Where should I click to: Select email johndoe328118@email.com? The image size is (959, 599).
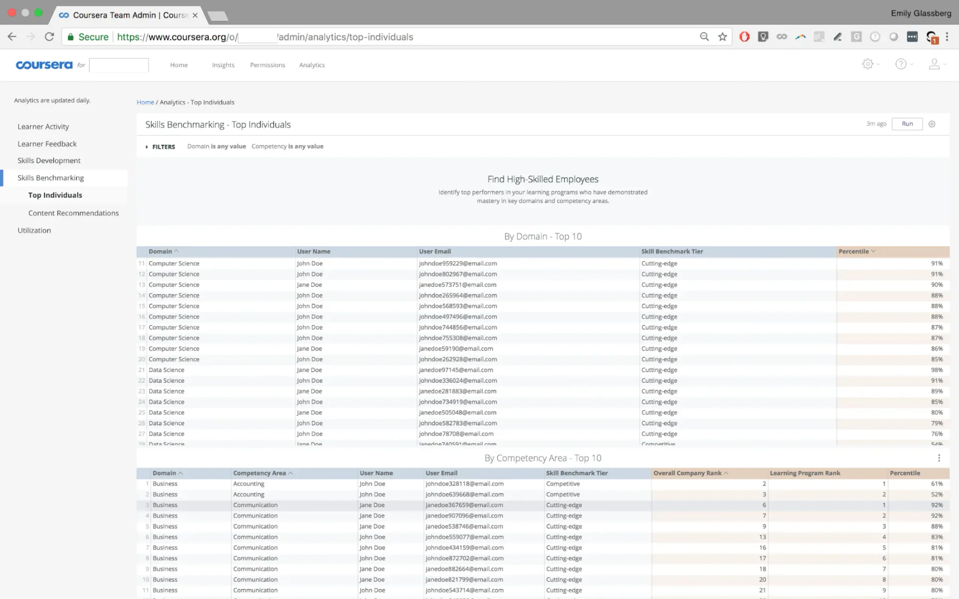click(x=465, y=484)
